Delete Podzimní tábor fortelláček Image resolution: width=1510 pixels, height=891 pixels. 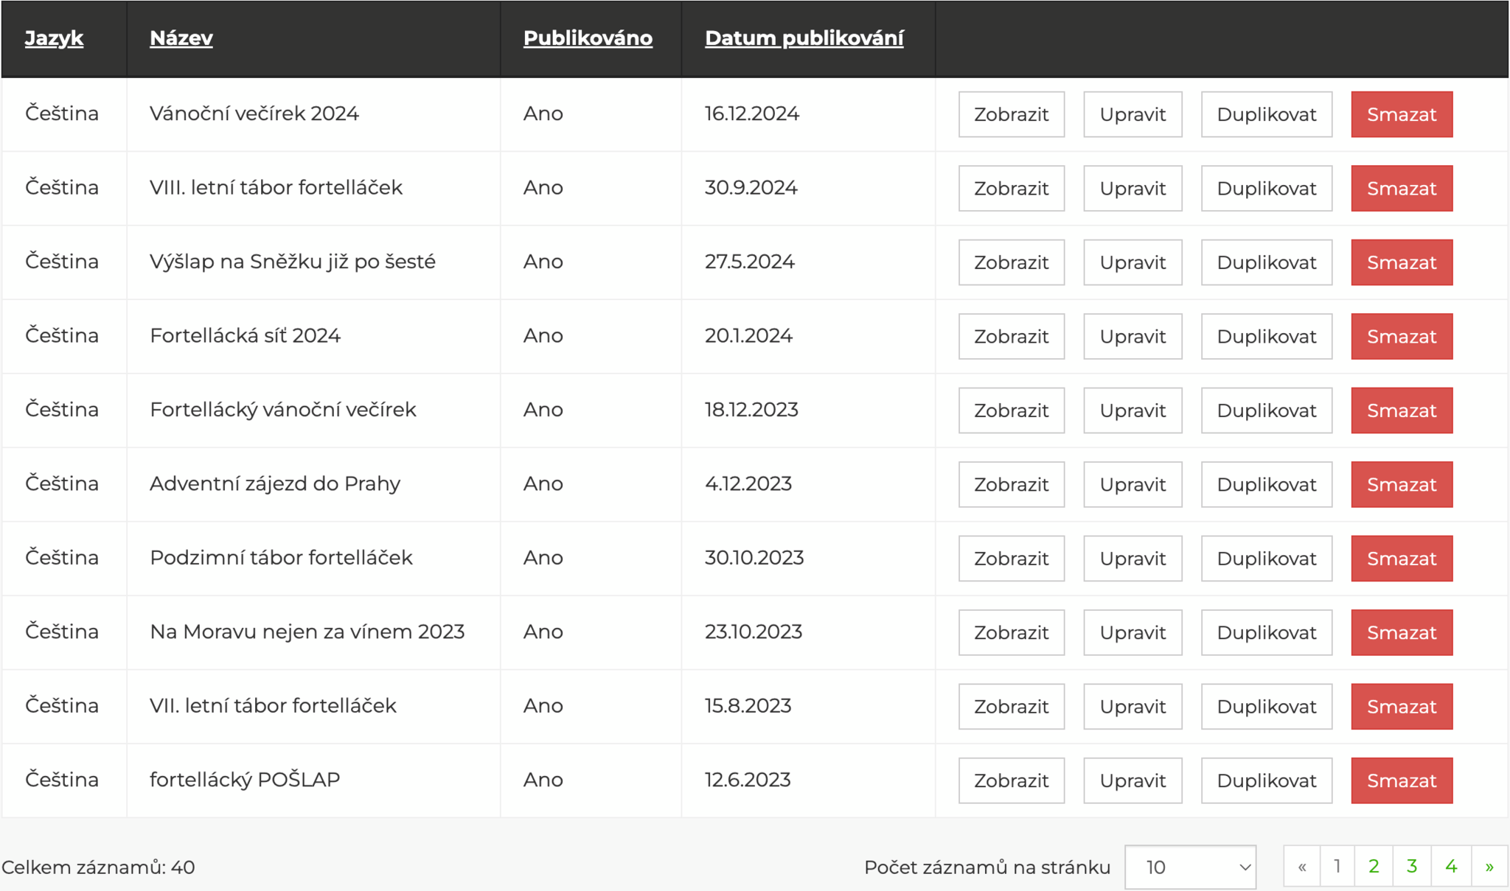[x=1402, y=559]
